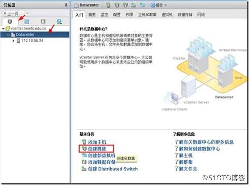The width and height of the screenshot is (249, 185).
Task: Click the 添加主机 link
Action: [x=97, y=142]
